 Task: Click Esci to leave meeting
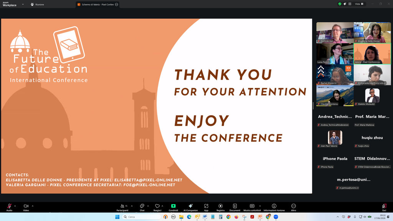click(384, 207)
